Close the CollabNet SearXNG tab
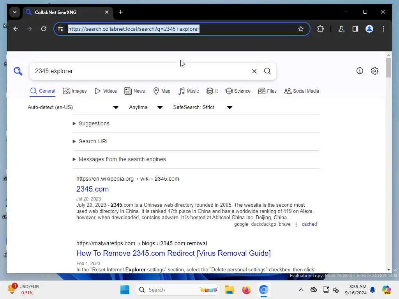The width and height of the screenshot is (399, 299). [107, 12]
